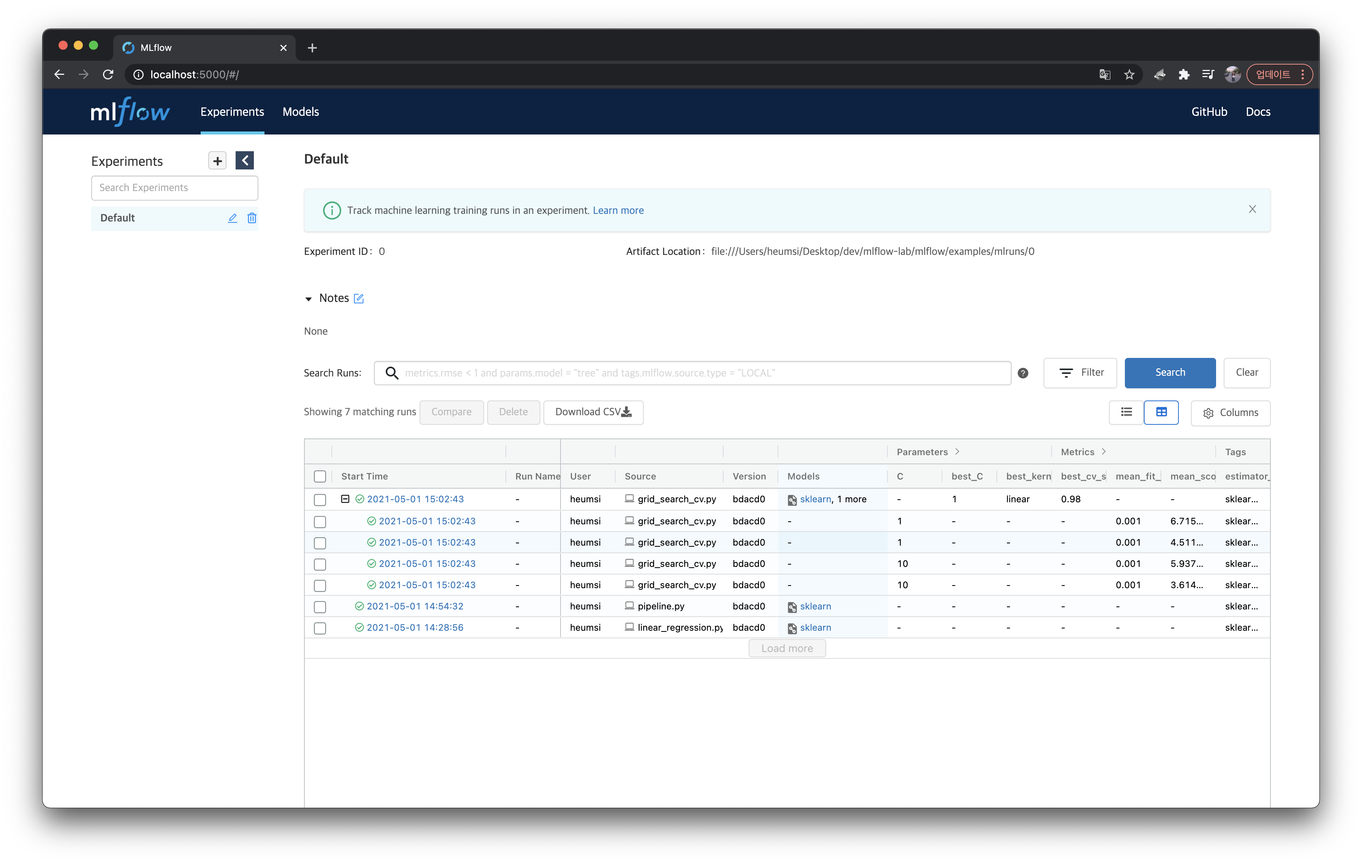
Task: Open the Experiments tab in navigation bar
Action: (232, 112)
